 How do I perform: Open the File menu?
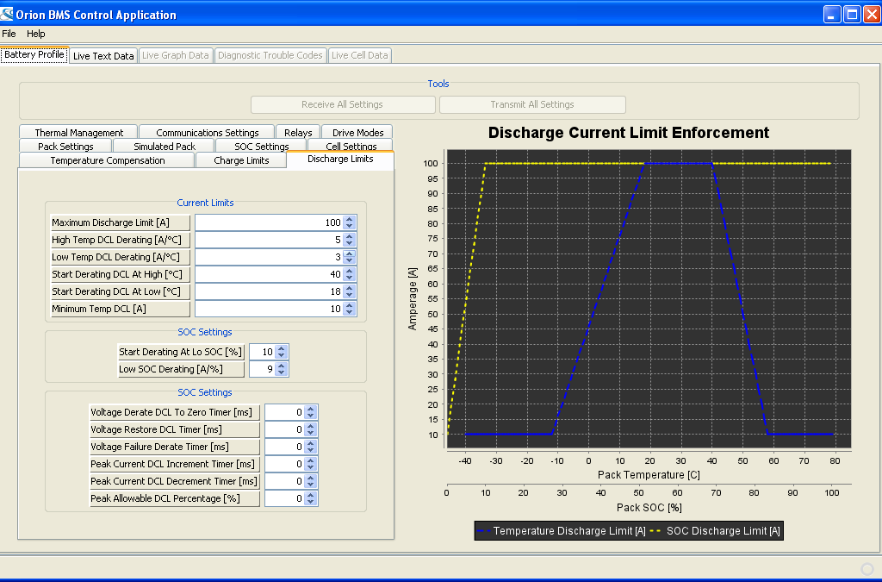coord(9,34)
